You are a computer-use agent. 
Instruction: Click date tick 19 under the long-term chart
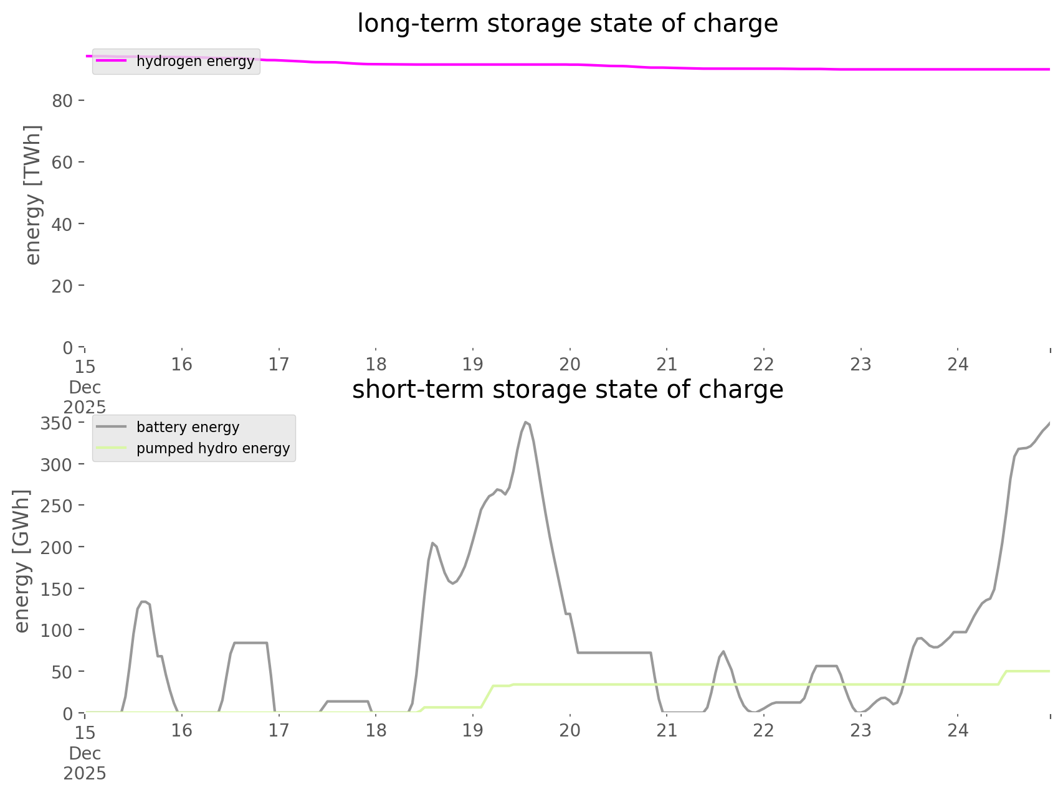[x=473, y=364]
